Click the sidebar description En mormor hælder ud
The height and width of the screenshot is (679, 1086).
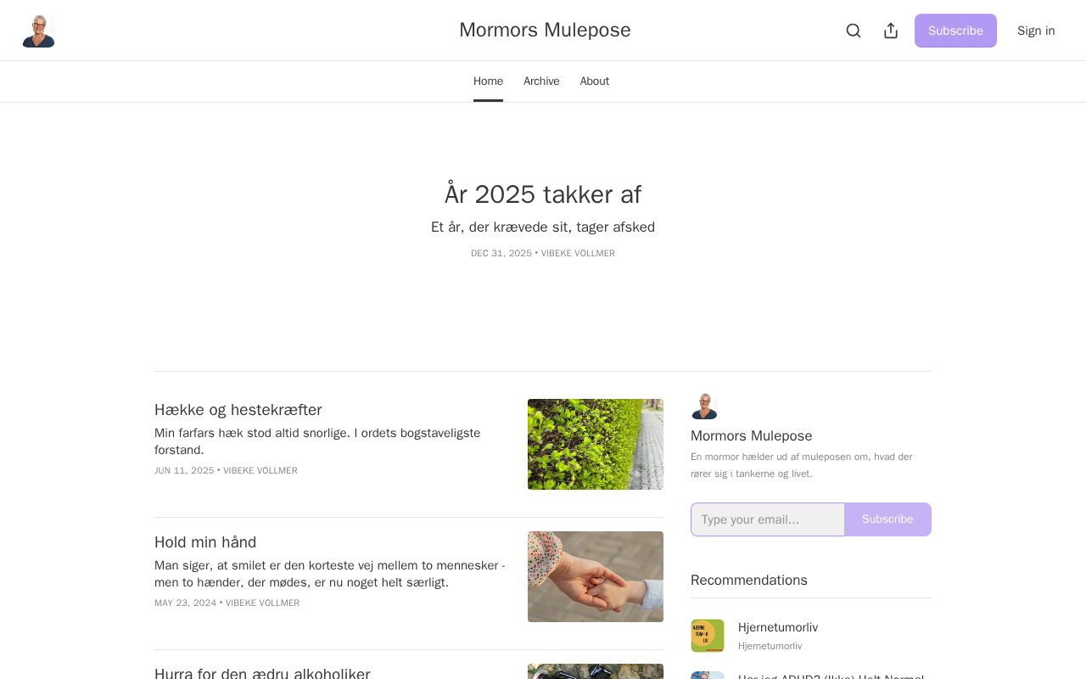click(x=802, y=465)
